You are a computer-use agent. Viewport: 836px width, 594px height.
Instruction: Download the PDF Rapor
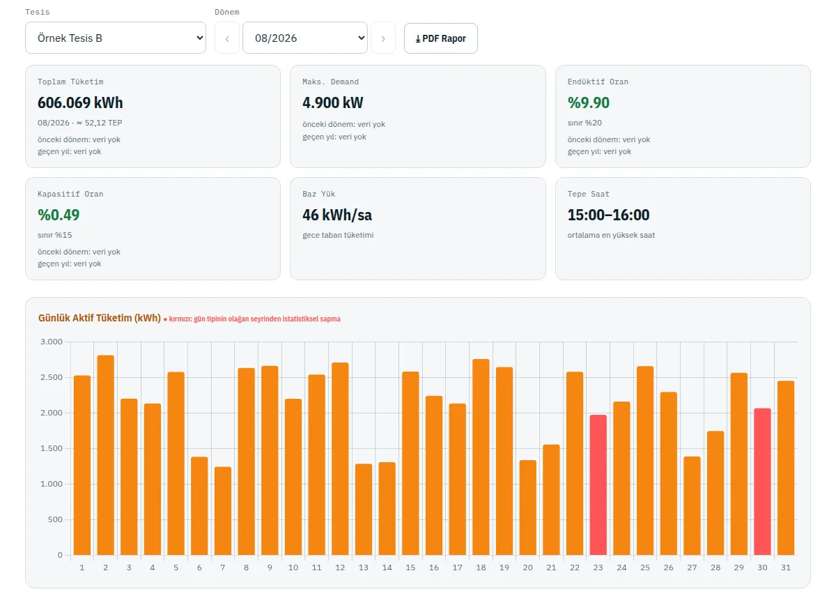point(440,38)
